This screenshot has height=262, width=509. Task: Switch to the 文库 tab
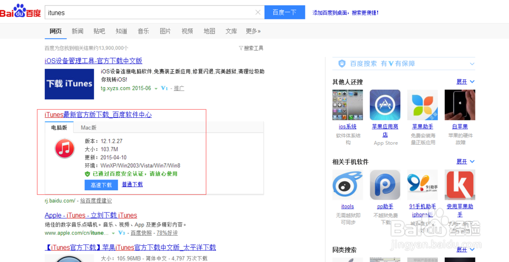point(232,31)
